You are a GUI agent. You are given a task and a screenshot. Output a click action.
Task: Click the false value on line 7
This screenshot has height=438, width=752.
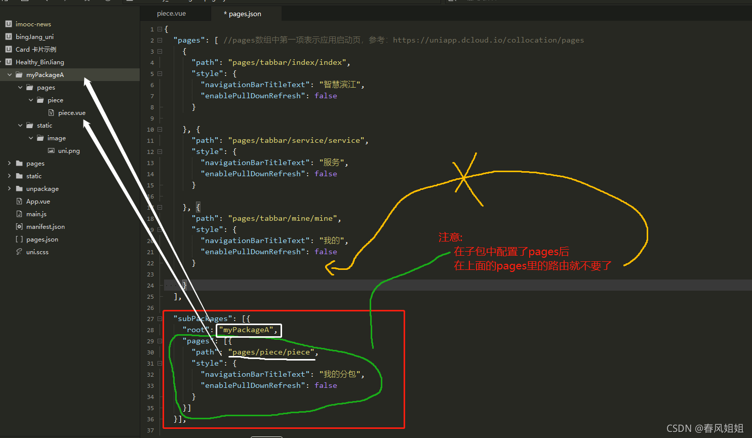coord(326,96)
